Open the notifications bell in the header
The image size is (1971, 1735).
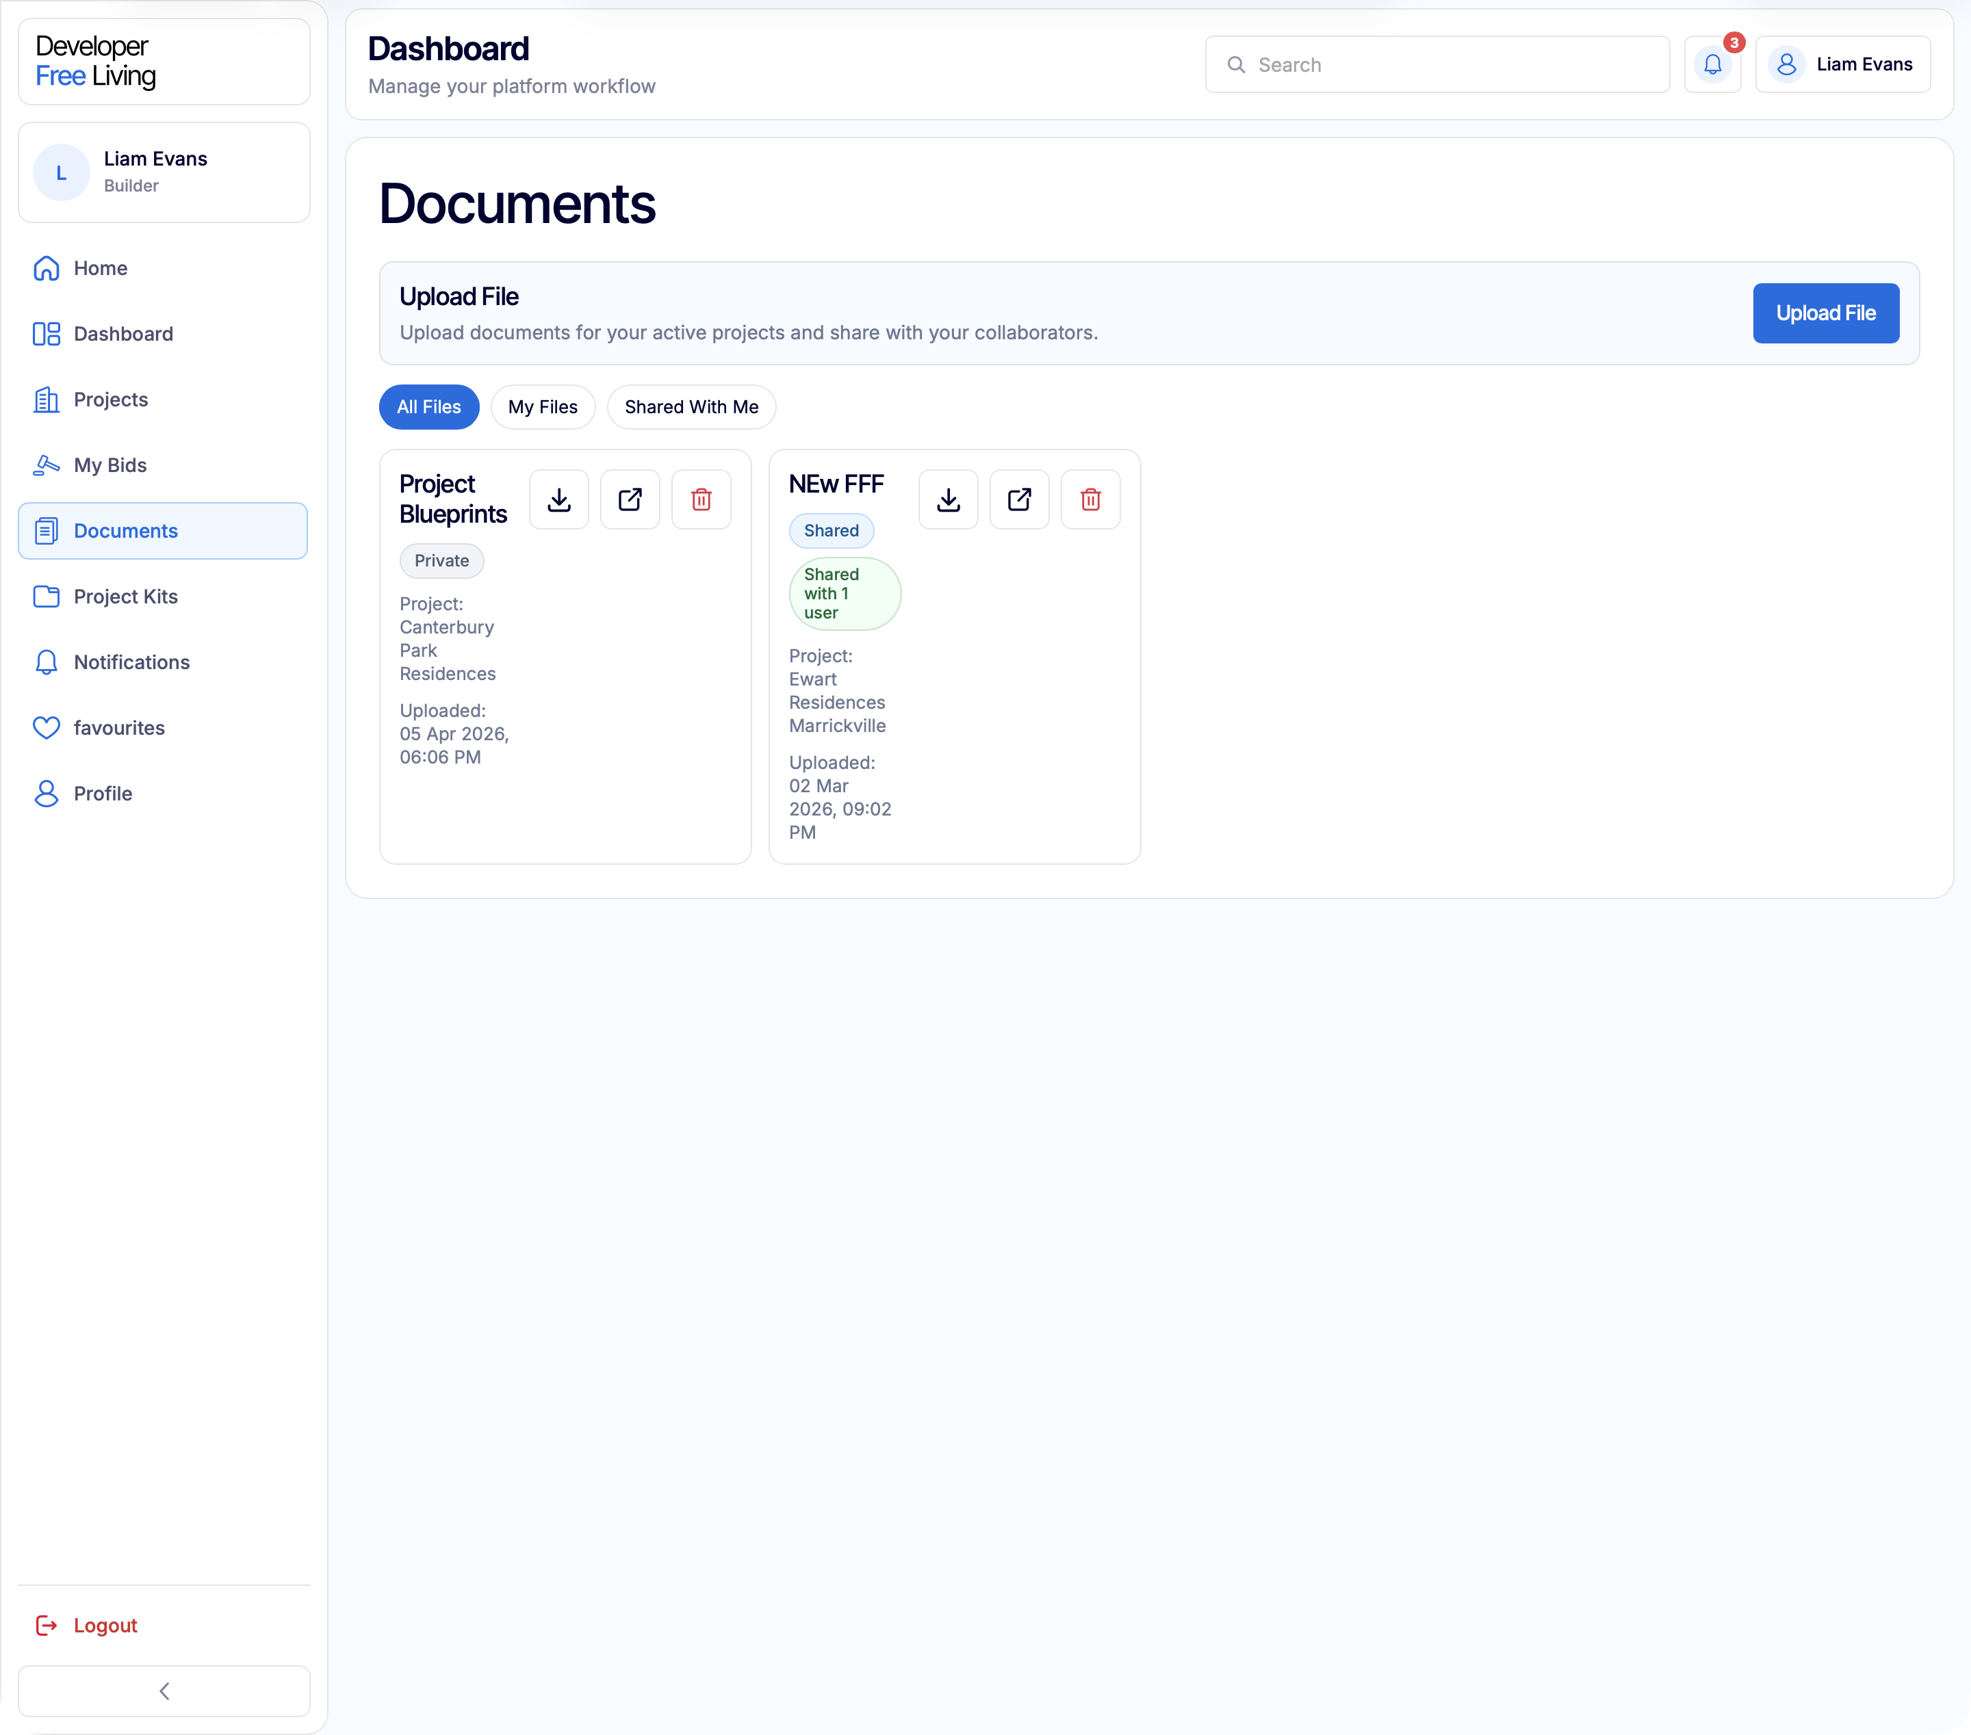pos(1712,64)
